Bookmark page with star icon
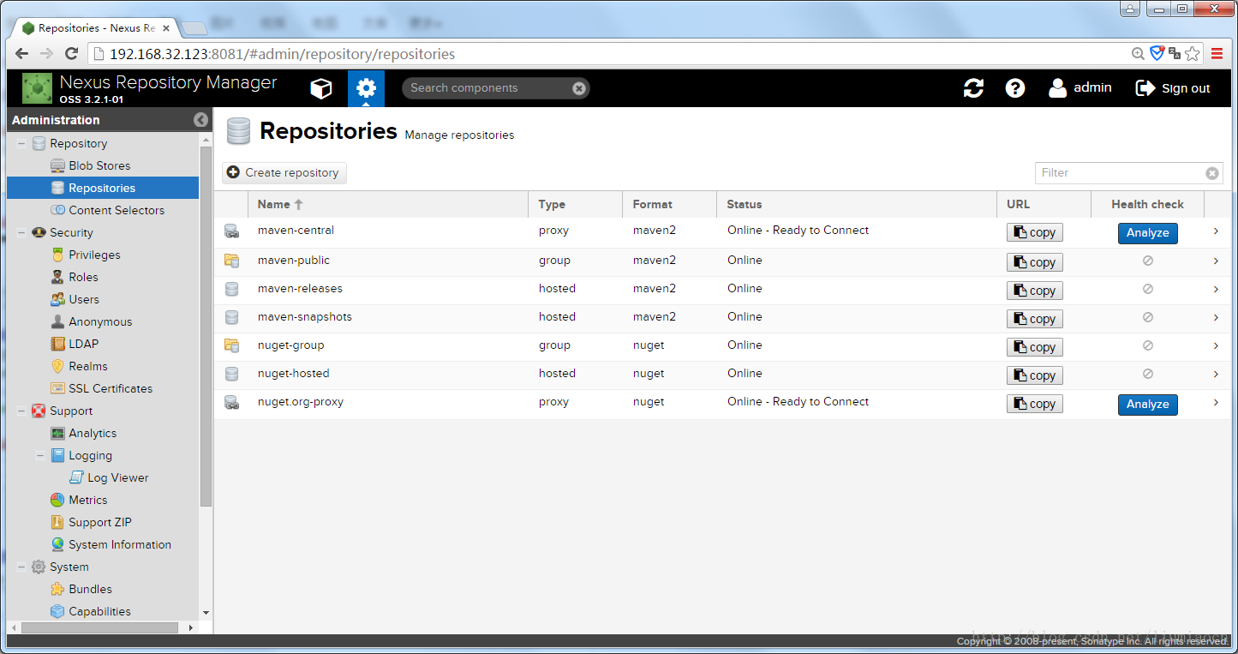The image size is (1238, 654). pos(1193,54)
